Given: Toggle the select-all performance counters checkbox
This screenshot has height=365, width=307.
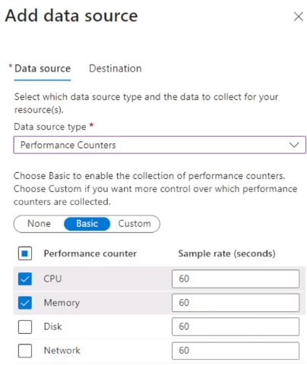Looking at the screenshot, I should pyautogui.click(x=25, y=253).
